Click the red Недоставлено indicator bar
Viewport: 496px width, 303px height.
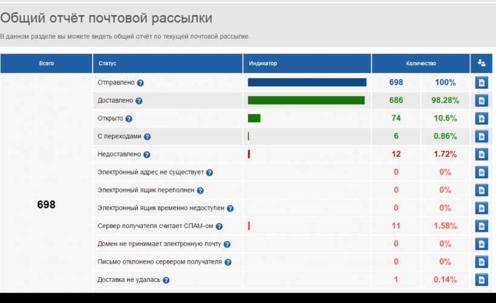click(x=249, y=154)
